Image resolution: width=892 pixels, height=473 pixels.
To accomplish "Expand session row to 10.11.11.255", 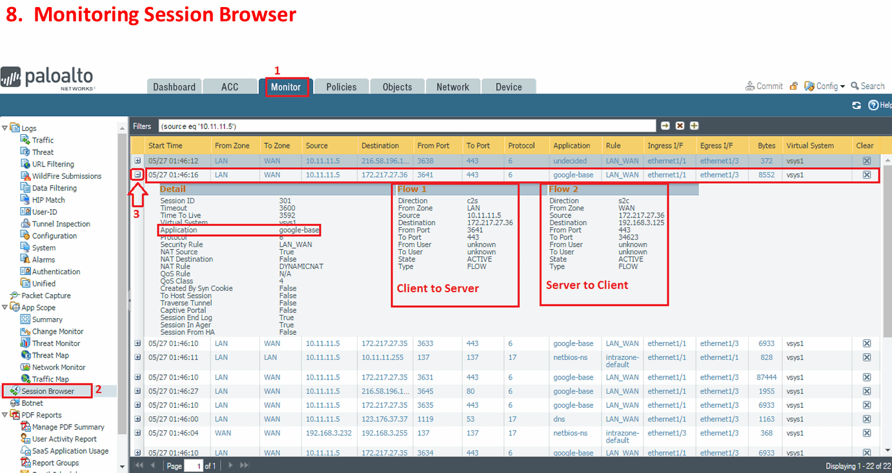I will pyautogui.click(x=137, y=357).
